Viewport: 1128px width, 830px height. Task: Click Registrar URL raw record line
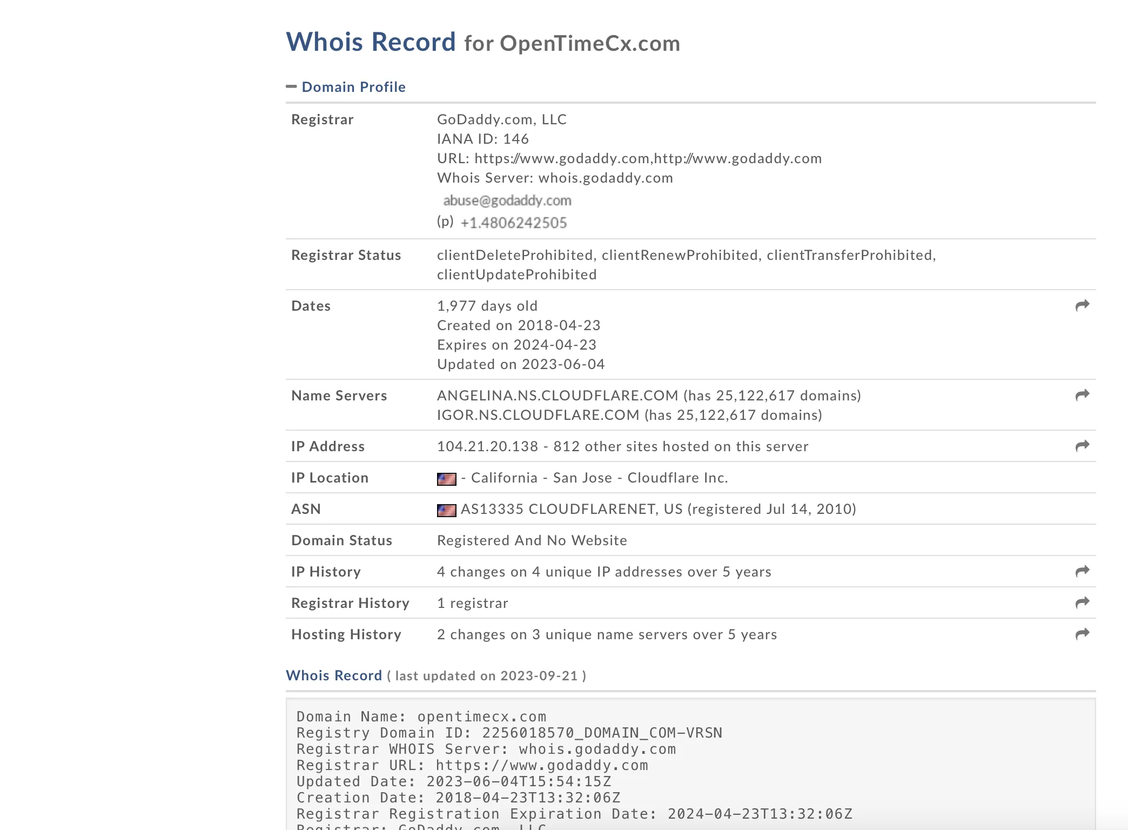point(472,766)
